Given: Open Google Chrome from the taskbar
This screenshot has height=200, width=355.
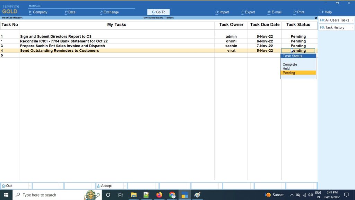Looking at the screenshot, I should pos(172,195).
